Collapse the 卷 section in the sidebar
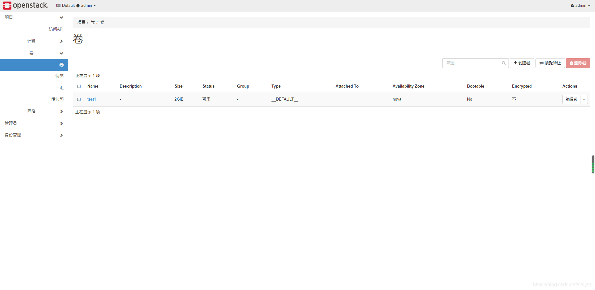595x290 pixels. click(31, 53)
